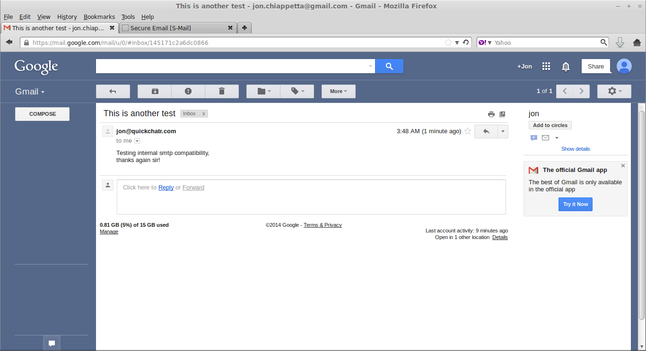Open Firefox downloads arrow

[620, 43]
